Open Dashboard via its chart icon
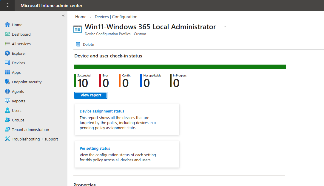Image resolution: width=324 pixels, height=186 pixels. click(x=7, y=34)
